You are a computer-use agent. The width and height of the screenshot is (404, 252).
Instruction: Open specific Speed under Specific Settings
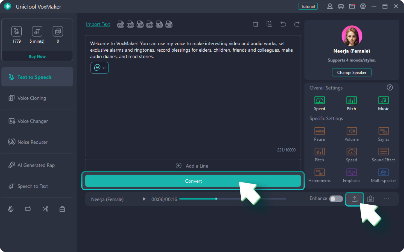[352, 155]
